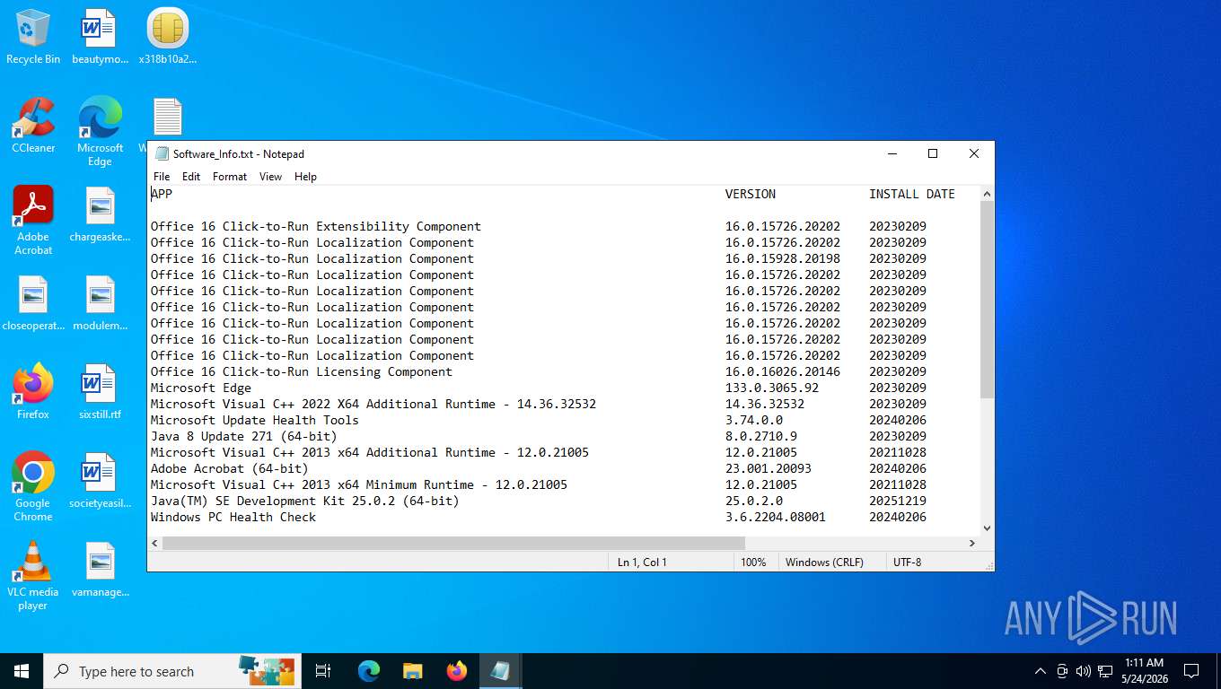This screenshot has height=689, width=1221.
Task: Click the Notepad icon in the title bar
Action: coord(162,153)
